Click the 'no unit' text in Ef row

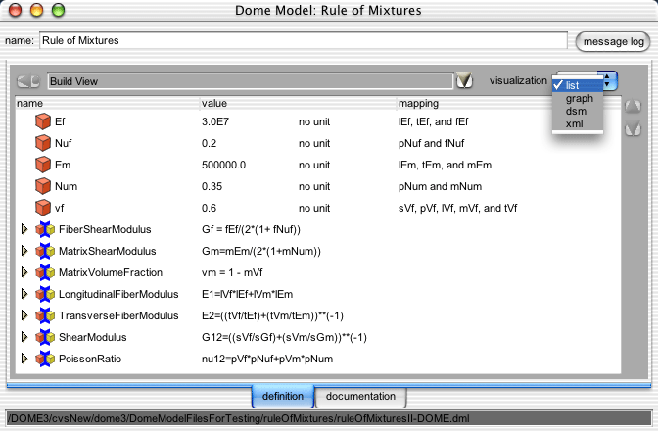[x=314, y=121]
